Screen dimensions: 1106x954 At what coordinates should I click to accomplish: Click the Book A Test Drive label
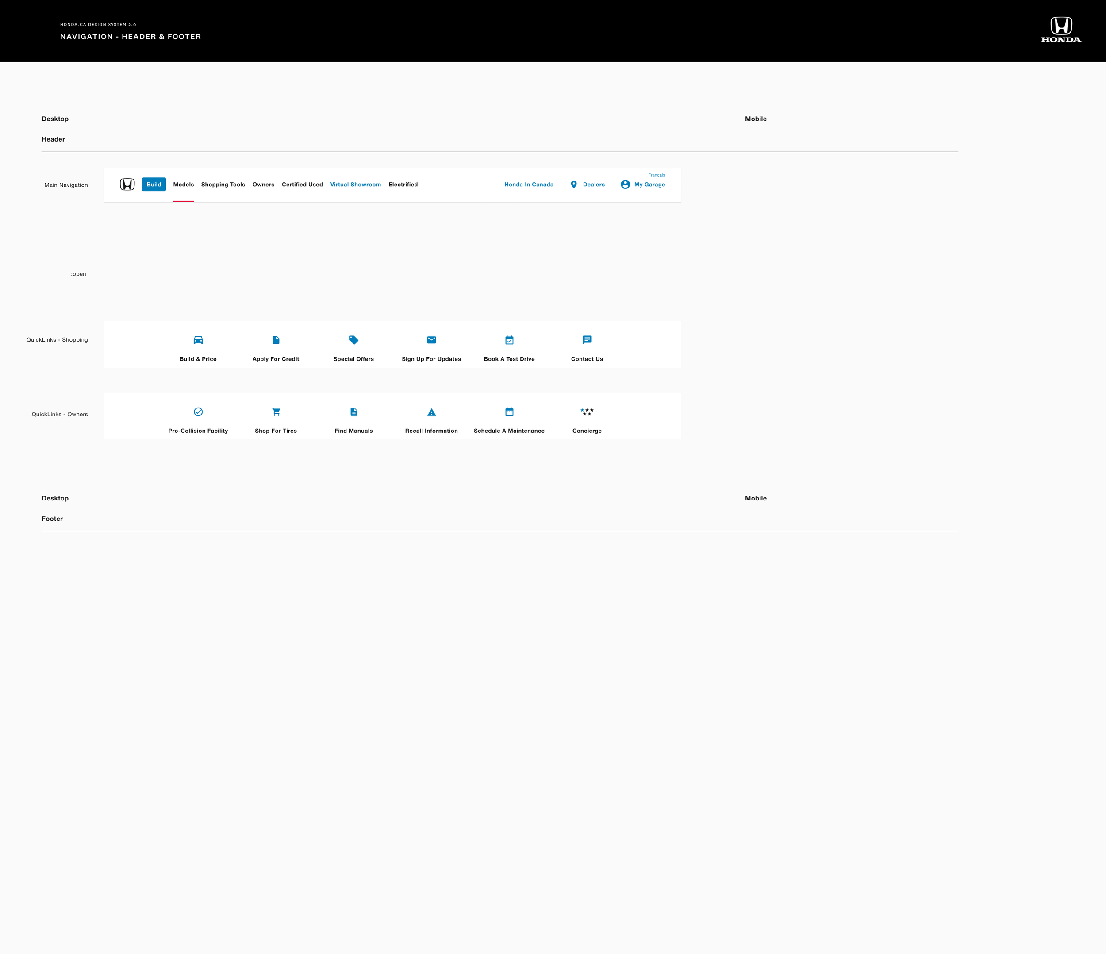pyautogui.click(x=509, y=359)
